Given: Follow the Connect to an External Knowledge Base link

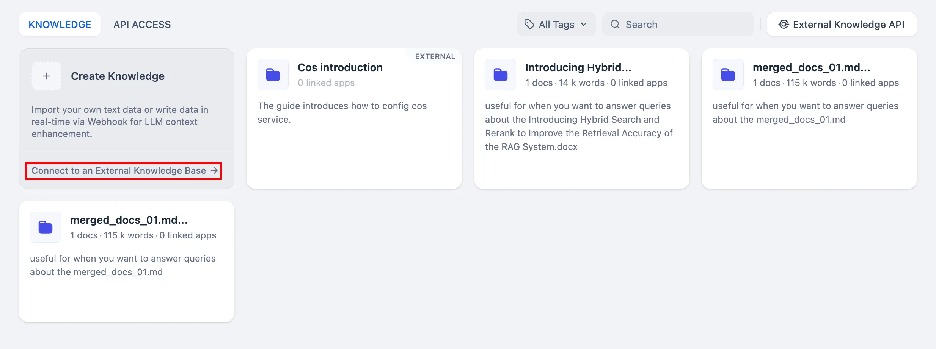Looking at the screenshot, I should (119, 171).
